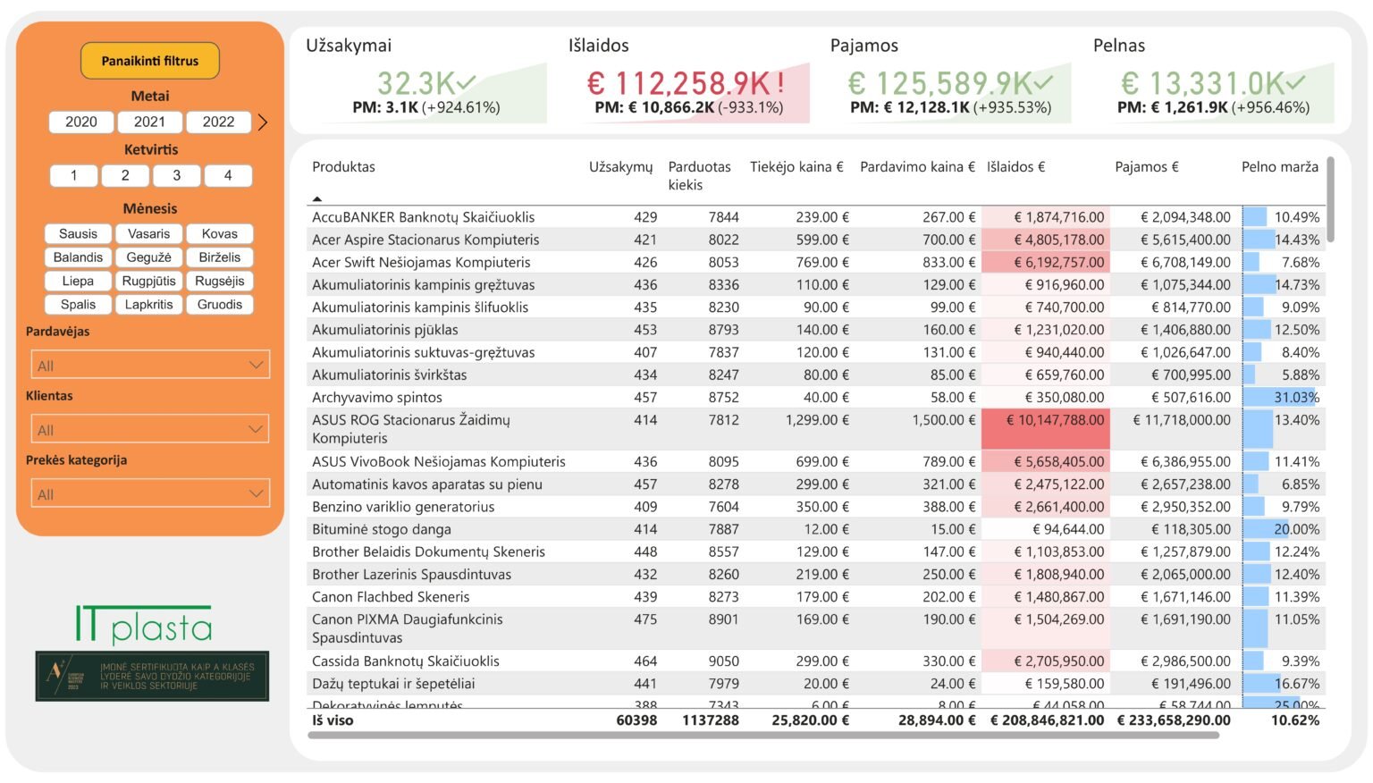Image resolution: width=1373 pixels, height=783 pixels.
Task: Click the next arrow beside year 2022
Action: (263, 122)
